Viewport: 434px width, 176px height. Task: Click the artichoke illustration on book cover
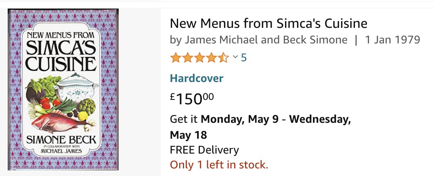[x=86, y=107]
